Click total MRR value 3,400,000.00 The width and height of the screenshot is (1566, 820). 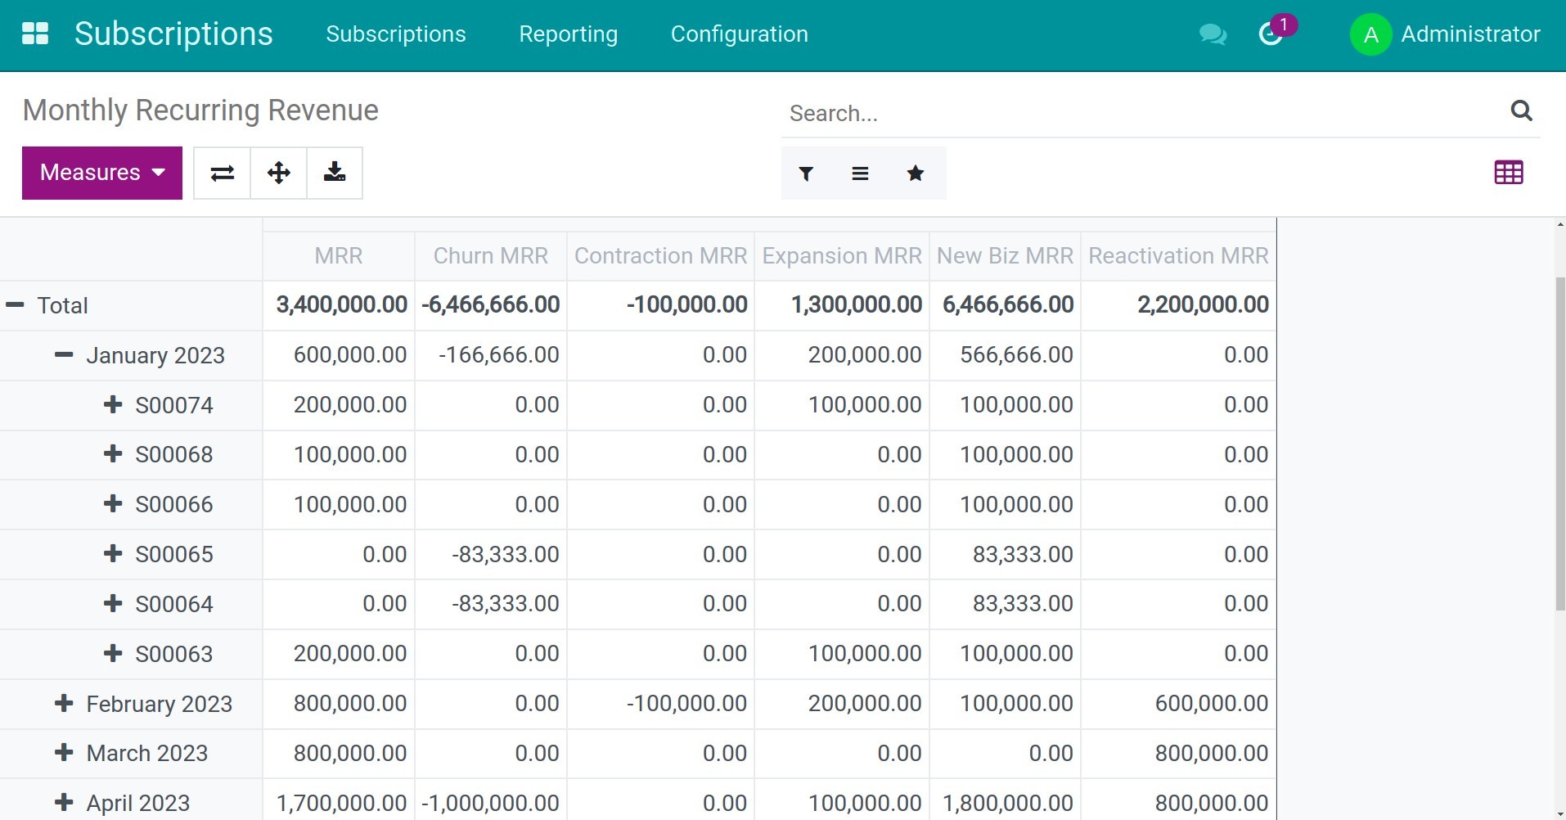coord(342,304)
